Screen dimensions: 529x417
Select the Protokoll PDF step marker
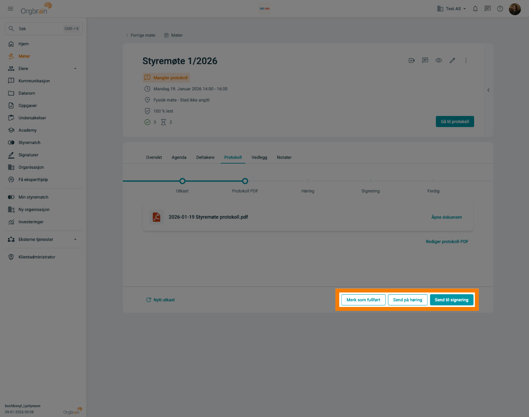coord(245,181)
